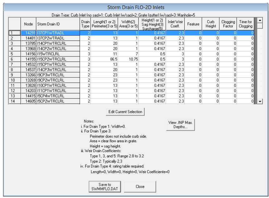The width and height of the screenshot is (269, 198).
Task: Close the Storm Drain inlets dialog
Action: [140, 187]
